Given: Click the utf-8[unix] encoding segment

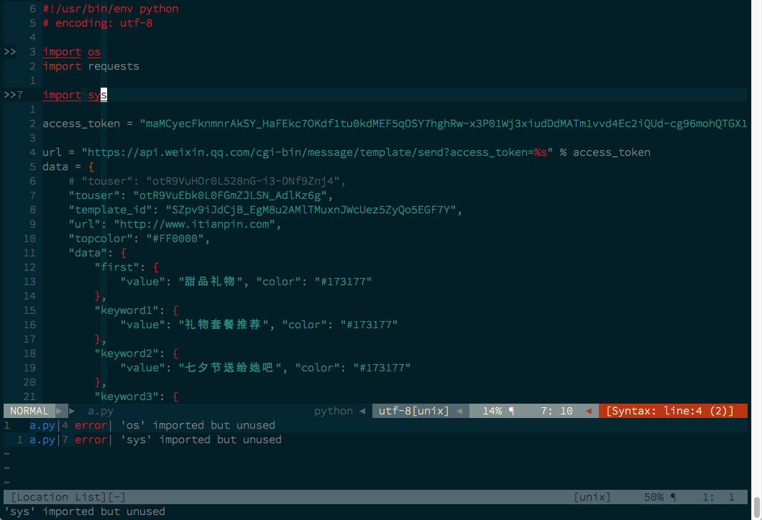Looking at the screenshot, I should click(x=413, y=411).
